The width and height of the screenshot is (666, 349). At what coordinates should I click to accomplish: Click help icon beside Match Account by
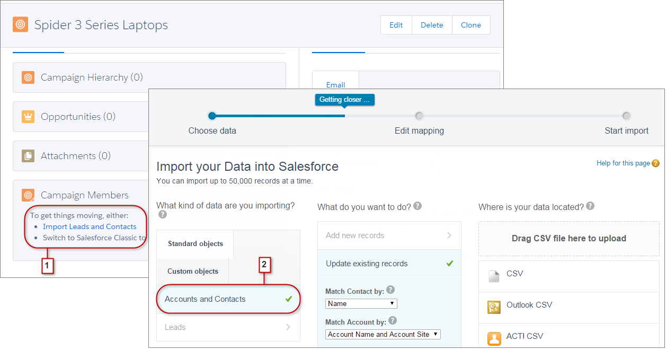392,320
